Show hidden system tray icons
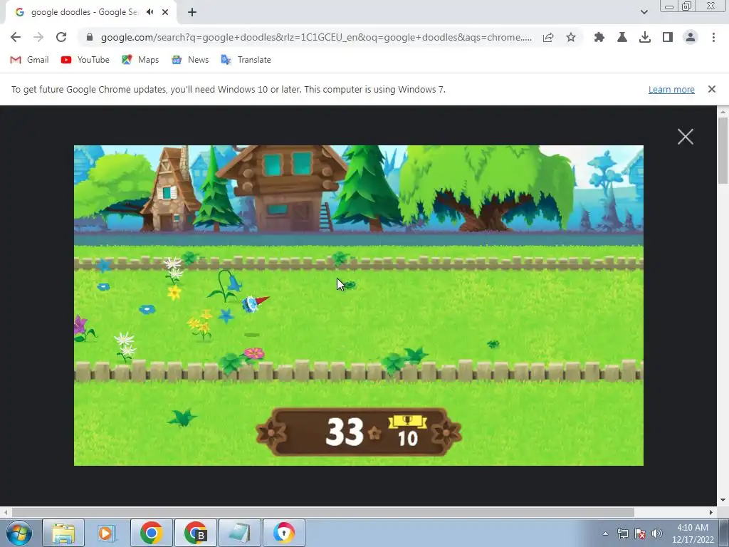729x547 pixels. pyautogui.click(x=605, y=533)
